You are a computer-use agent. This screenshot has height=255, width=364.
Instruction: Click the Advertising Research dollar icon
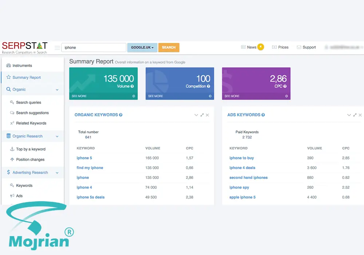(9, 172)
